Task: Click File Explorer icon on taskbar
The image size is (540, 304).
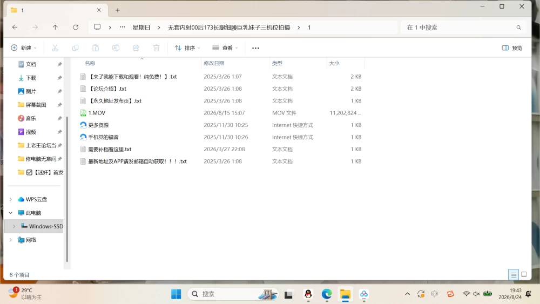Action: (x=345, y=294)
